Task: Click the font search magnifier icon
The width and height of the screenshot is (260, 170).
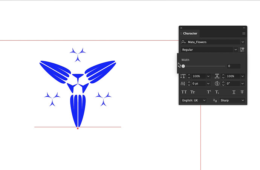Action: click(x=183, y=42)
